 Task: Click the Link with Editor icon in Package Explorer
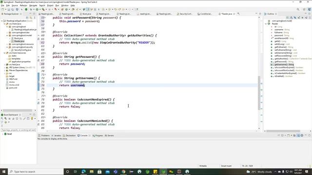pos(31,17)
